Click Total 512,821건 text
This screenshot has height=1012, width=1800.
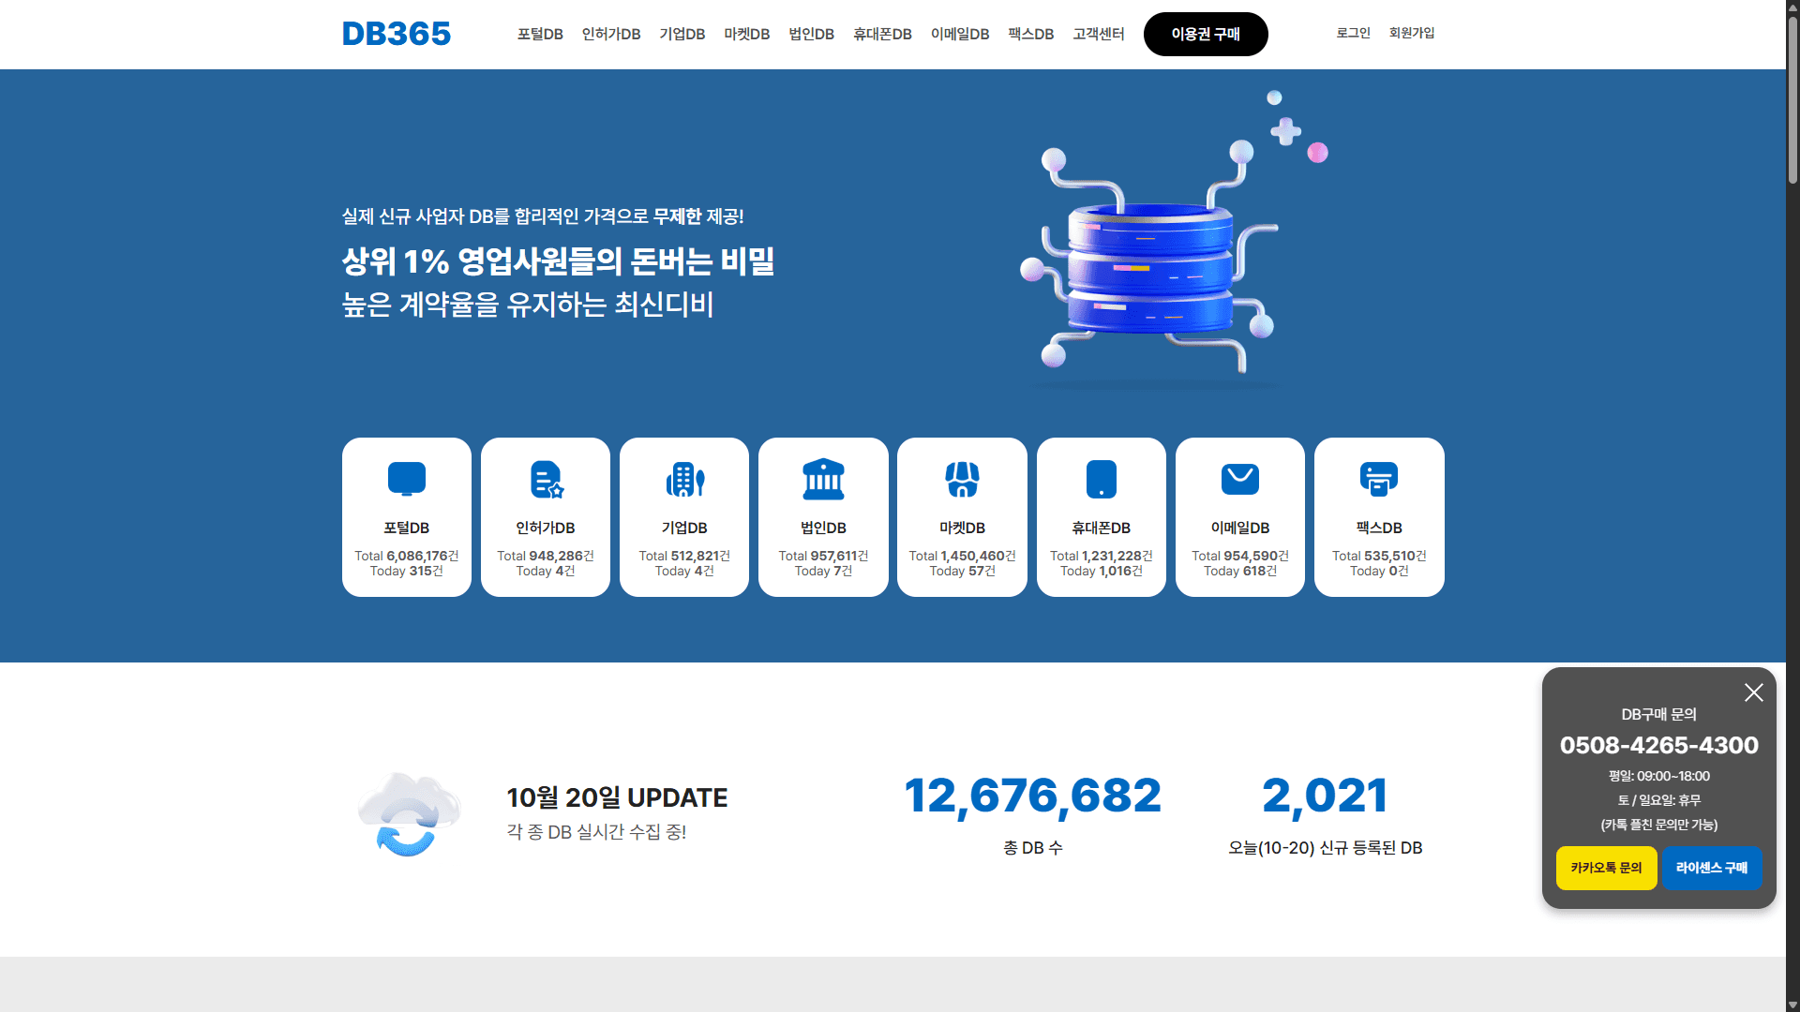point(684,556)
